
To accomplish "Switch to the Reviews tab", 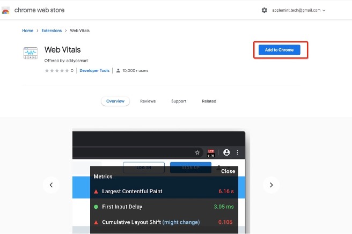I will tap(148, 101).
